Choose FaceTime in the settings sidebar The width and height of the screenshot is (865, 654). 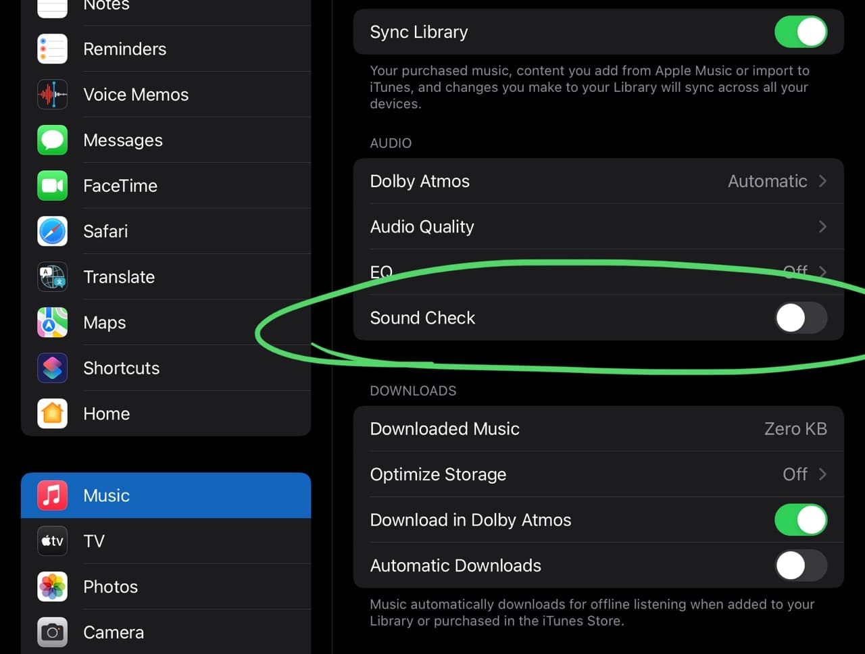click(x=120, y=186)
